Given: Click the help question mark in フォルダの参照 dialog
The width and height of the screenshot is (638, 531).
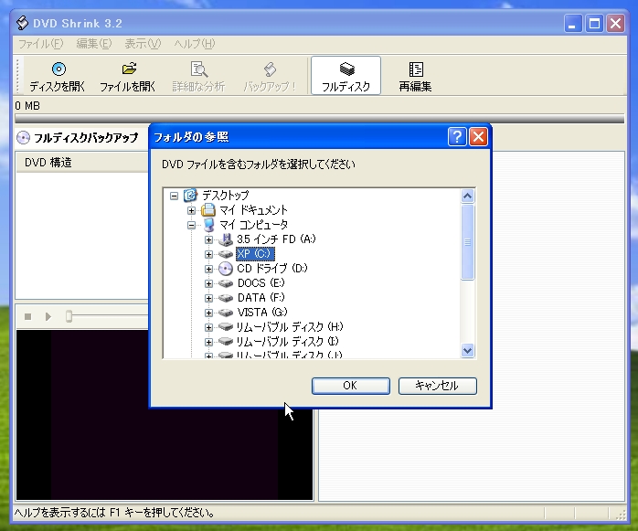Looking at the screenshot, I should click(x=457, y=137).
